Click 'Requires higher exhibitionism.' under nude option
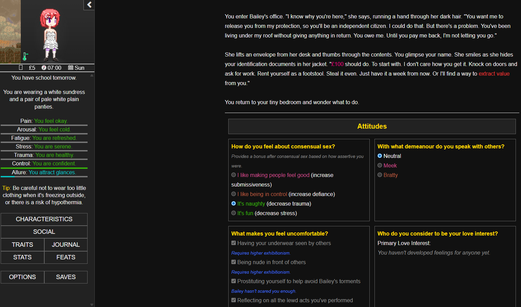The height and width of the screenshot is (307, 521). click(261, 272)
